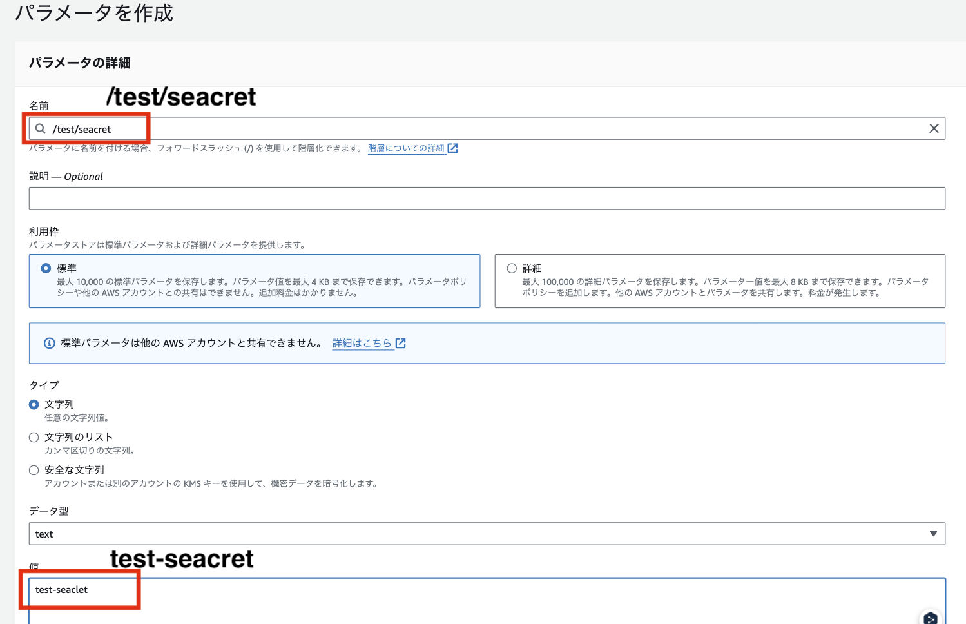Click the search magnifier icon in name field
Image resolution: width=966 pixels, height=624 pixels.
[x=40, y=128]
